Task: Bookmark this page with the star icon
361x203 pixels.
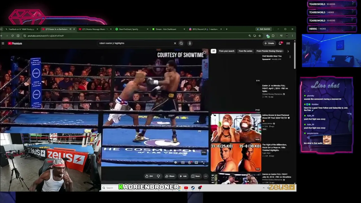Action: (x=259, y=36)
